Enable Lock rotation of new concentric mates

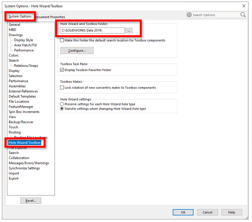(62, 87)
